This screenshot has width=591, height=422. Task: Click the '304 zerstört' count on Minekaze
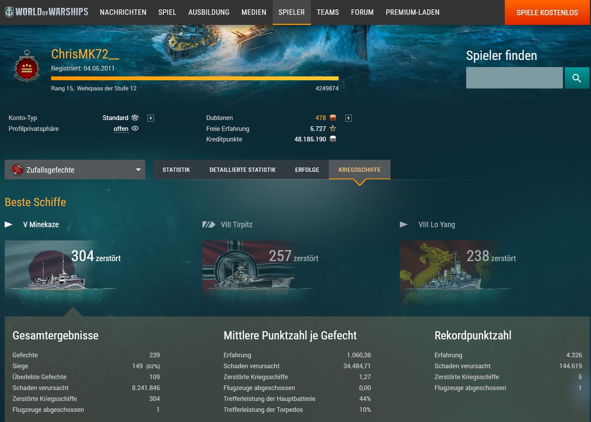click(x=96, y=256)
